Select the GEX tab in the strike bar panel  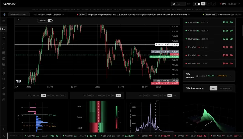(29, 96)
